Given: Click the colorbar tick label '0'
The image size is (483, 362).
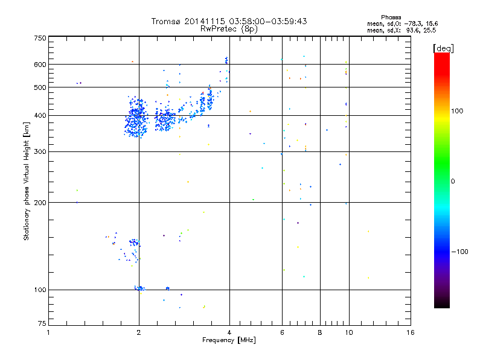Looking at the screenshot, I should pyautogui.click(x=453, y=182).
